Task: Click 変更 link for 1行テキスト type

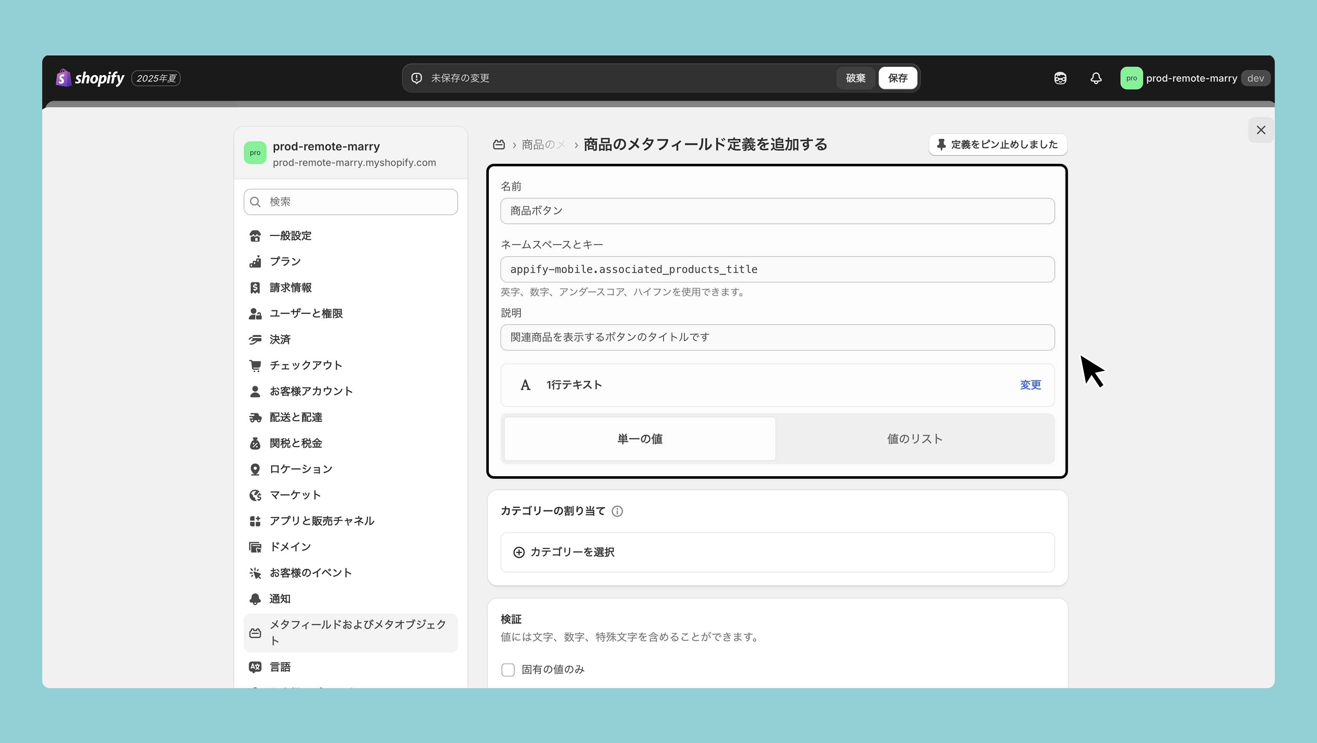Action: click(x=1030, y=385)
